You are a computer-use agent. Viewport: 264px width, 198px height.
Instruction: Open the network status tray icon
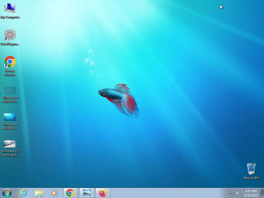(232, 193)
